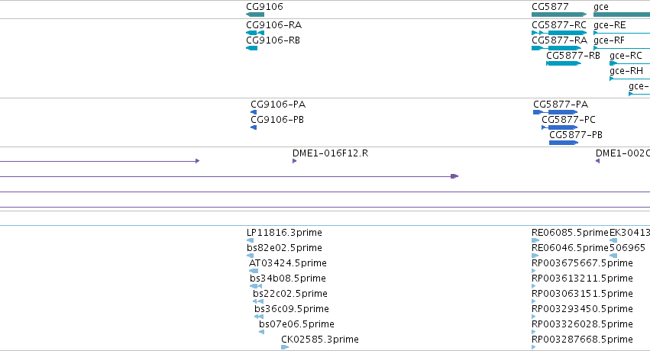Viewport: 650px width, 351px height.
Task: Click the CG5877-PA CDS glyph
Action: coord(555,112)
